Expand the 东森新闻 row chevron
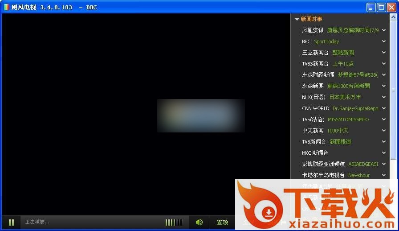Image resolution: width=399 pixels, height=231 pixels. (384, 86)
